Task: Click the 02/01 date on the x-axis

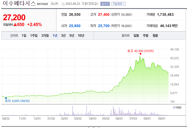Action: coord(65,119)
